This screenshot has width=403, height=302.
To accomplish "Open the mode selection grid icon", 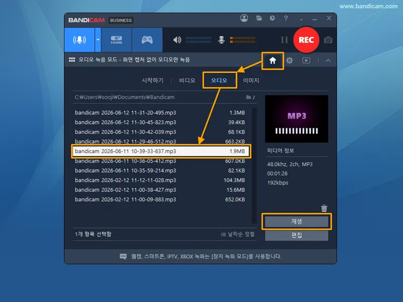I will 72,60.
